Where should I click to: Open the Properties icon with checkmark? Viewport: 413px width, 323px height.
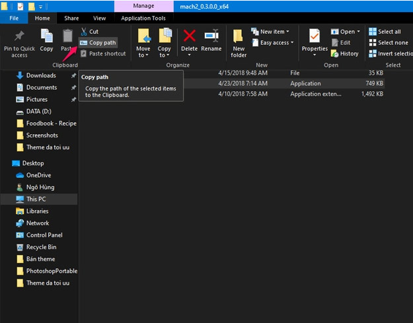[x=315, y=38]
